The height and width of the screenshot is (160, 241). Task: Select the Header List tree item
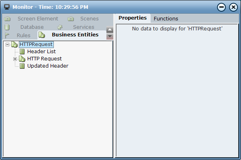(x=41, y=52)
